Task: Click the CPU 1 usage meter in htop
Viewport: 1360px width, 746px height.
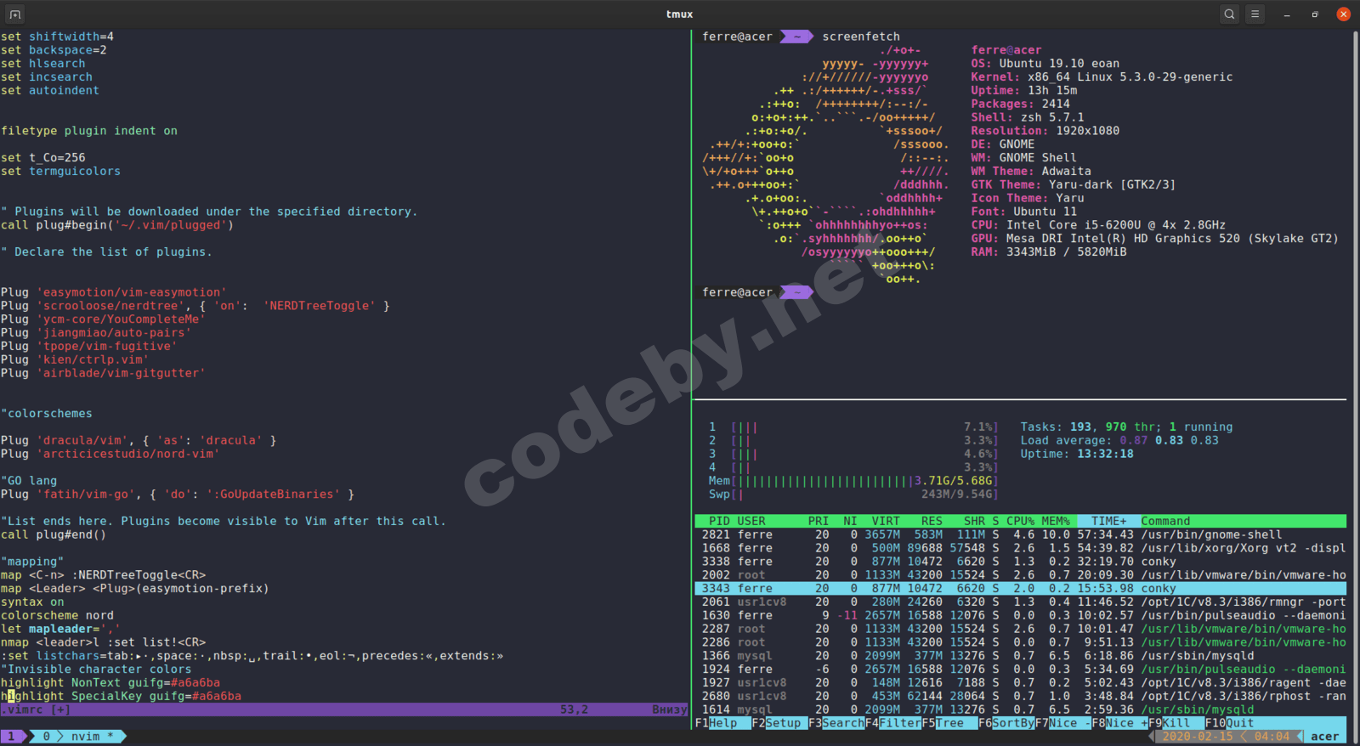Action: click(853, 427)
